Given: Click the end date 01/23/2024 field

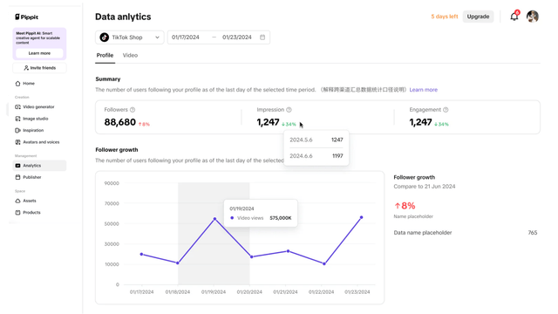Looking at the screenshot, I should [237, 37].
